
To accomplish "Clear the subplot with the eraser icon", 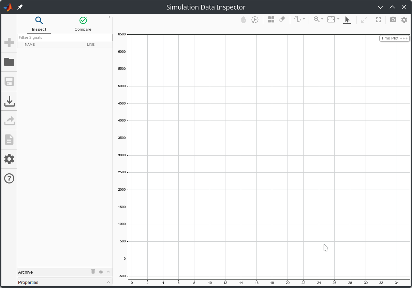I will point(282,20).
